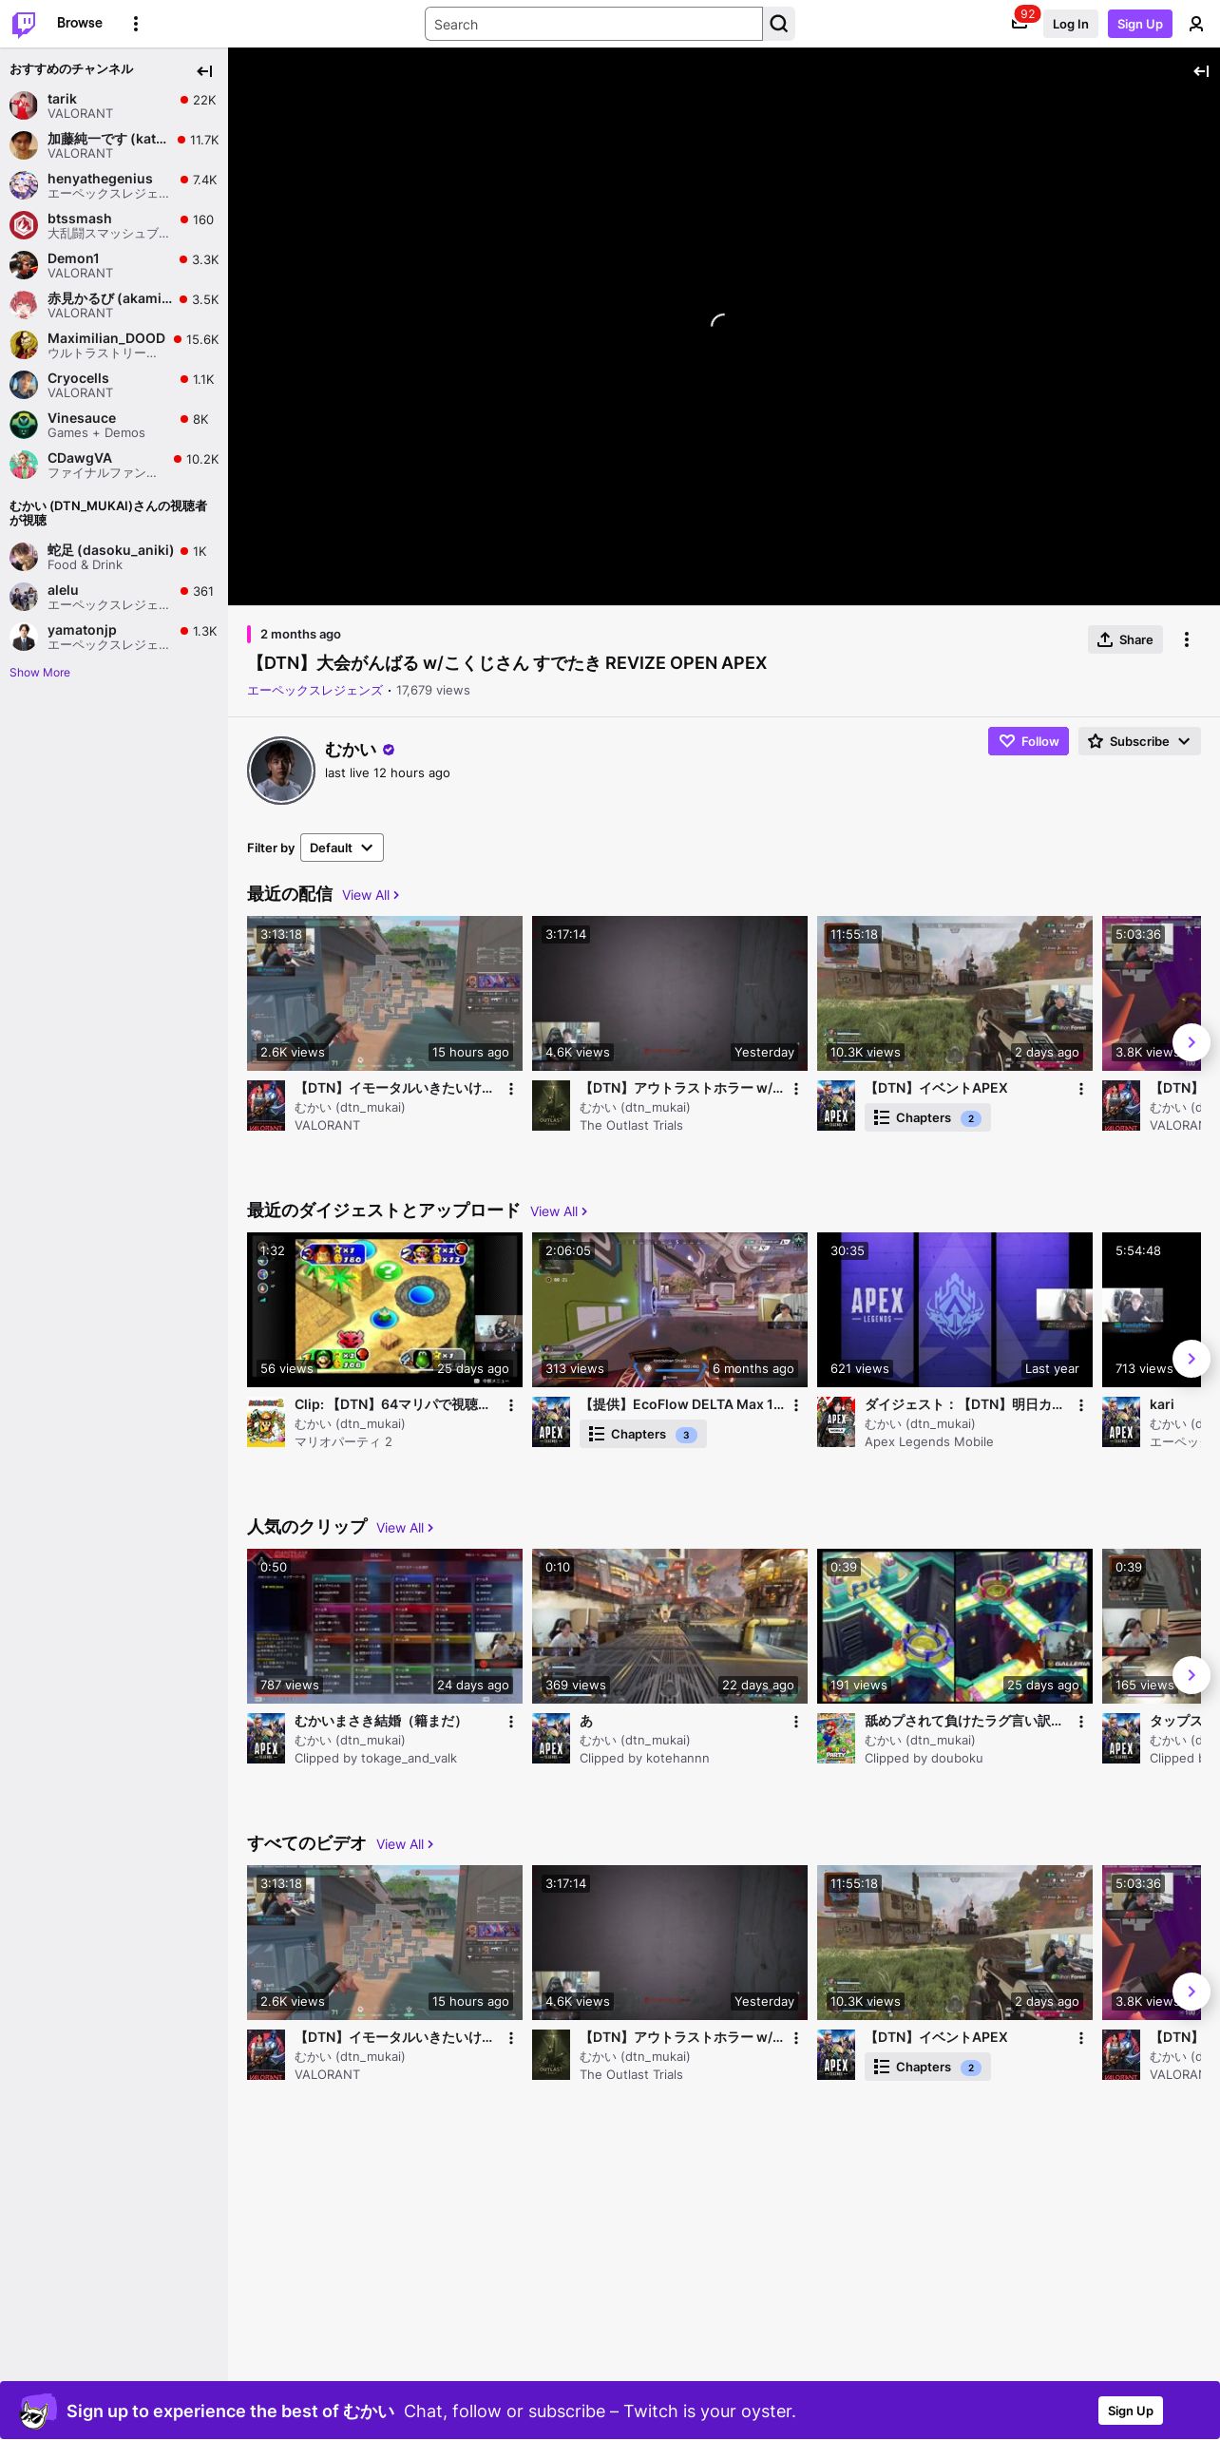Image resolution: width=1220 pixels, height=2440 pixels.
Task: Open video options three-dot menu beside Share
Action: pyautogui.click(x=1187, y=639)
